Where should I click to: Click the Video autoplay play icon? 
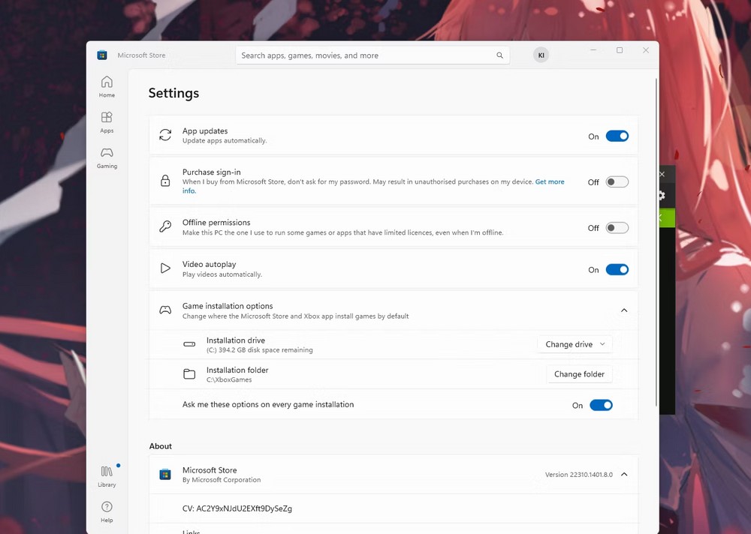pos(165,268)
